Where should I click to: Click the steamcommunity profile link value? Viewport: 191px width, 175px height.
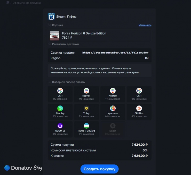click(x=115, y=53)
